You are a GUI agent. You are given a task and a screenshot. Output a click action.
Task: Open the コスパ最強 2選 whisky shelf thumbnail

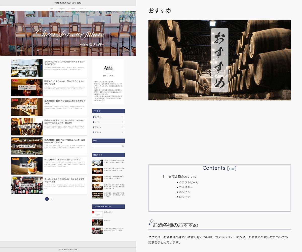tap(27, 146)
